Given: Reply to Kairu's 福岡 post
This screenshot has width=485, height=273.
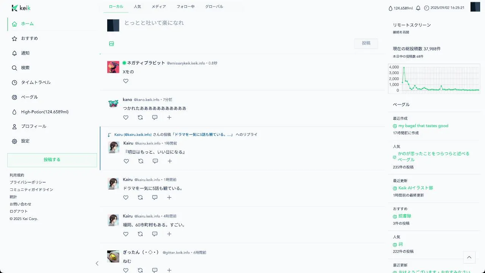Looking at the screenshot, I should coord(155,234).
